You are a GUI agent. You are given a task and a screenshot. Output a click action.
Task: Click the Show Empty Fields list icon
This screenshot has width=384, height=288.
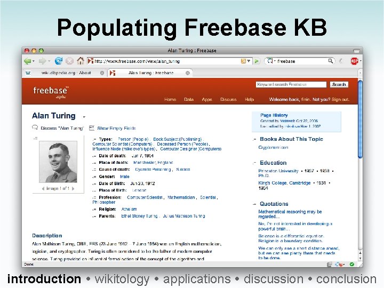[92, 128]
